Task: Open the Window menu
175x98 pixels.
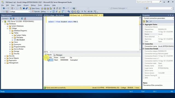Action: 47,5
